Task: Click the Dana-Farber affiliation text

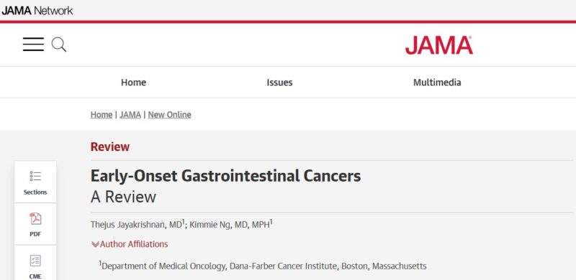Action: point(264,266)
